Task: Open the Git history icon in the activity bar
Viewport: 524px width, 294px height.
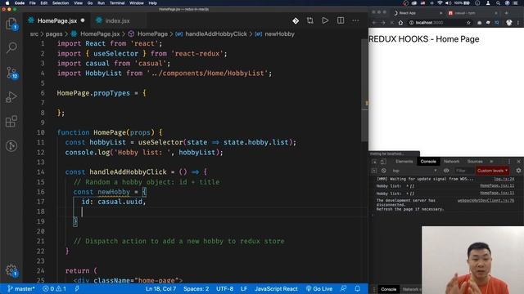Action: [11, 145]
